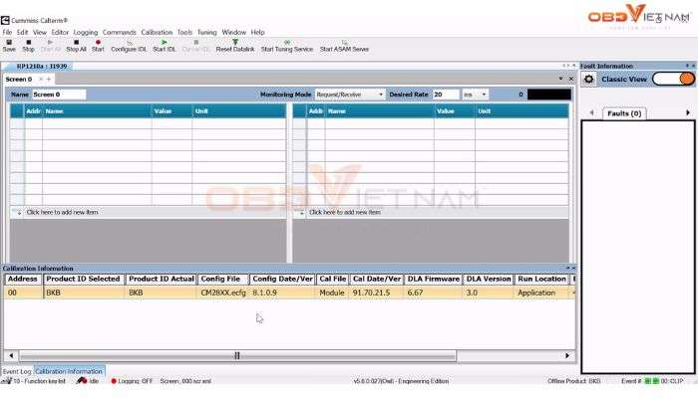The height and width of the screenshot is (398, 698).
Task: Sort by Product ID Selected column header
Action: pyautogui.click(x=83, y=279)
